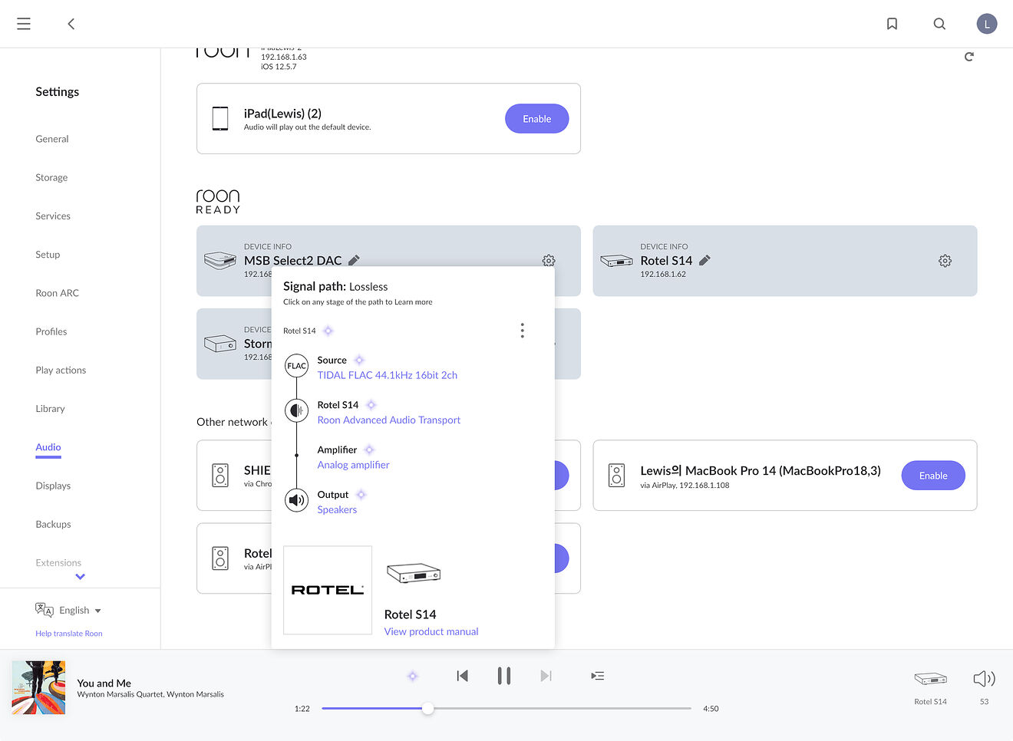Click Roon Advanced Audio Transport link
This screenshot has height=741, width=1013.
coord(389,420)
